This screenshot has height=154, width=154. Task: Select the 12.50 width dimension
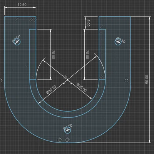pos(22,5)
